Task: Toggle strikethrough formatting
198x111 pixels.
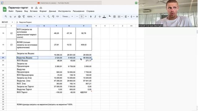Action: [100, 16]
